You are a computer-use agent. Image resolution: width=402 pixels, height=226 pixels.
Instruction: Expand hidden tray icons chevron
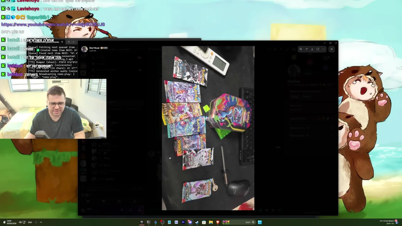point(41,222)
